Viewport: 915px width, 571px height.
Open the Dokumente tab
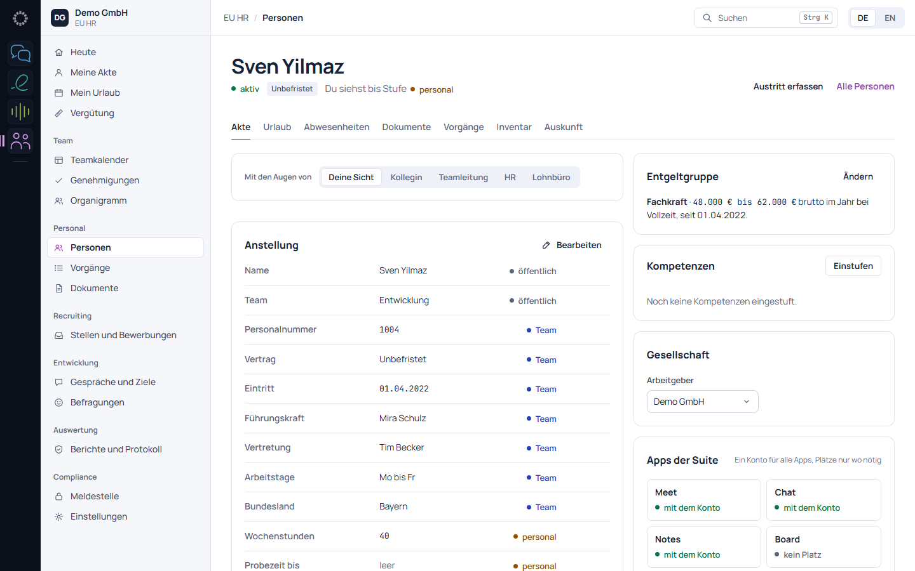[x=407, y=127]
